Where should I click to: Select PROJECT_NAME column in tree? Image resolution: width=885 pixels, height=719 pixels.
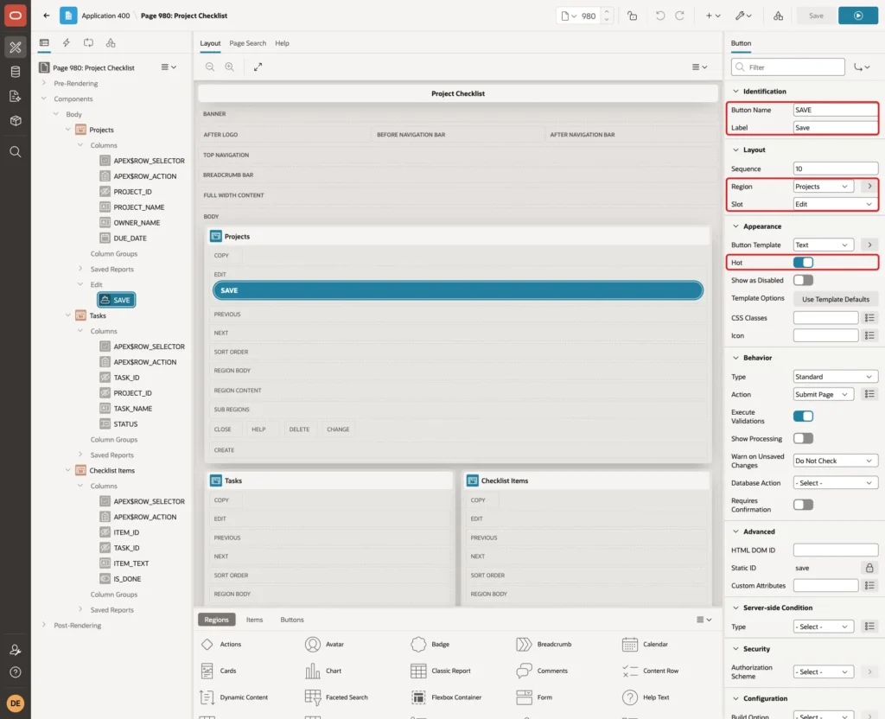139,207
